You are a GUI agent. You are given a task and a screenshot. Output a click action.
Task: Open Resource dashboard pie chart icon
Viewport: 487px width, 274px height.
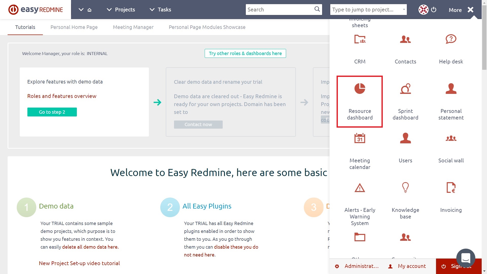point(360,89)
